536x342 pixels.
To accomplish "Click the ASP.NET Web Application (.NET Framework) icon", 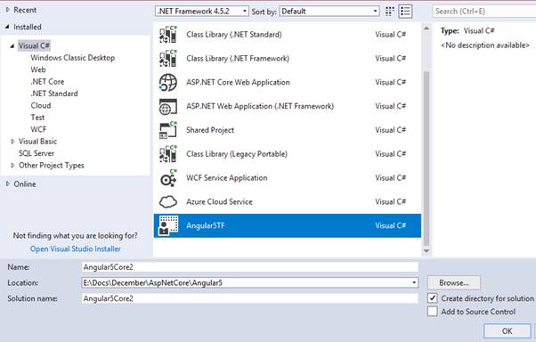I will point(168,106).
